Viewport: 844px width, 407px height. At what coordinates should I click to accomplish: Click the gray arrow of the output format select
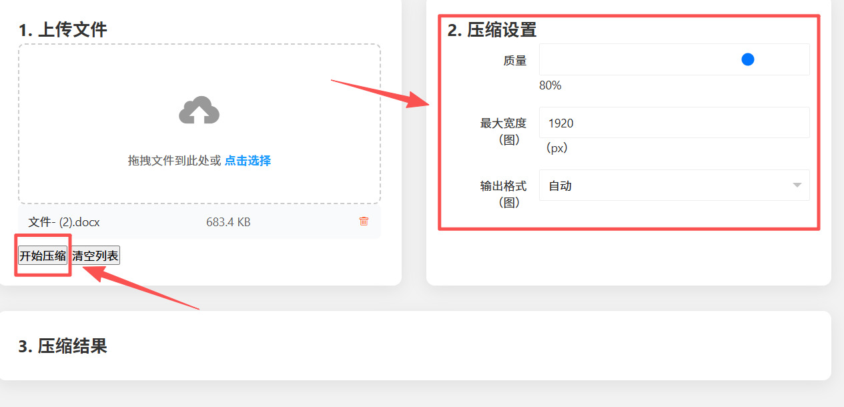click(x=797, y=185)
